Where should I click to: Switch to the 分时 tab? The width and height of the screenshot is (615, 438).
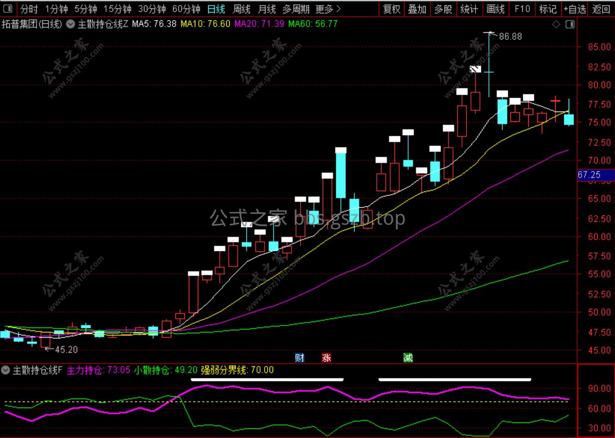tap(29, 9)
